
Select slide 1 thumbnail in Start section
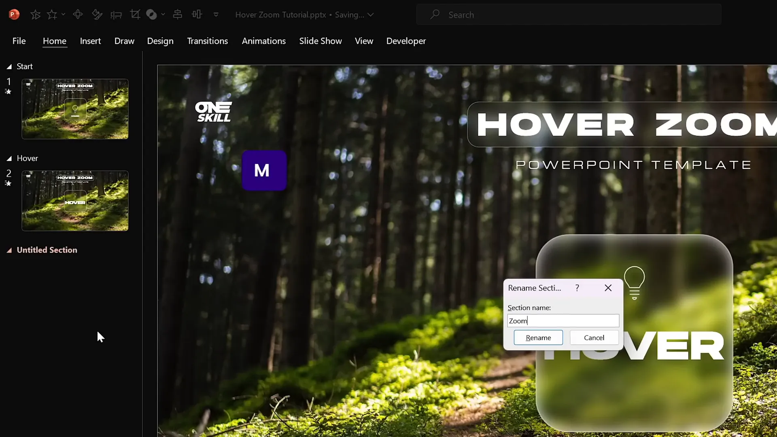click(x=75, y=109)
